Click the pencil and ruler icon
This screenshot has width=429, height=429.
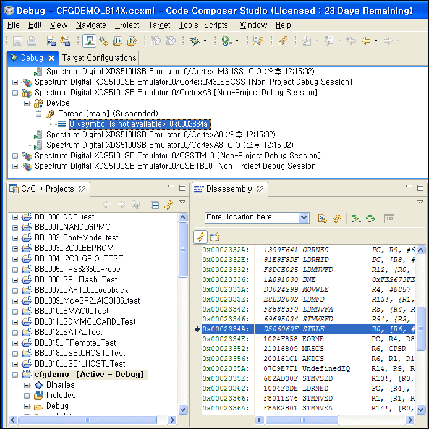[x=258, y=41]
